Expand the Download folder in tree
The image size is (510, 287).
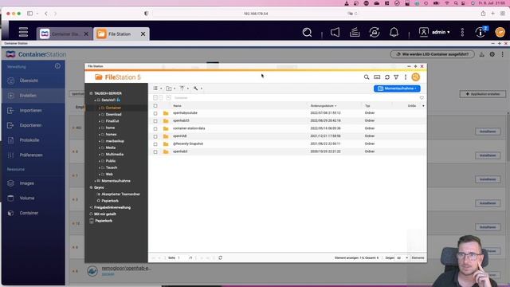click(x=99, y=115)
